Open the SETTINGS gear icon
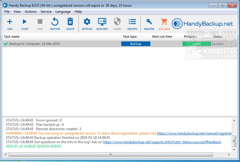The height and width of the screenshot is (162, 240). click(x=87, y=24)
